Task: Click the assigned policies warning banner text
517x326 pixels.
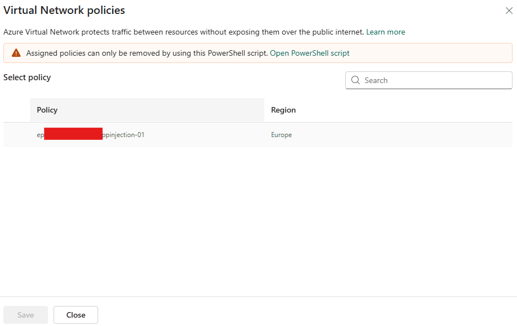Action: (x=147, y=53)
